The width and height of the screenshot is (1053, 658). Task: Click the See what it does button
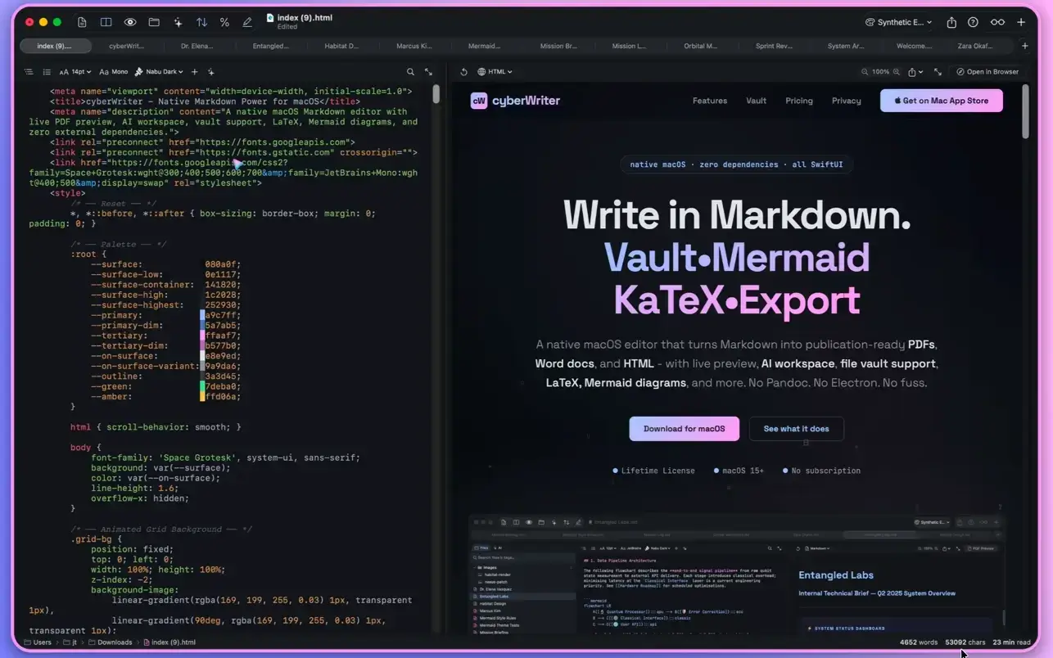point(796,429)
